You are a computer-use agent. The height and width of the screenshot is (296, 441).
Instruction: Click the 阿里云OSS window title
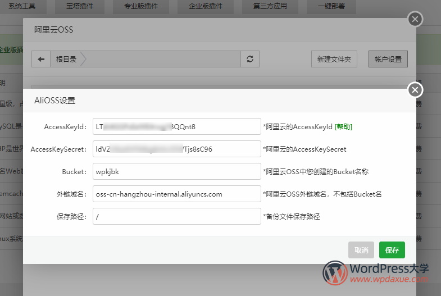[x=54, y=30]
